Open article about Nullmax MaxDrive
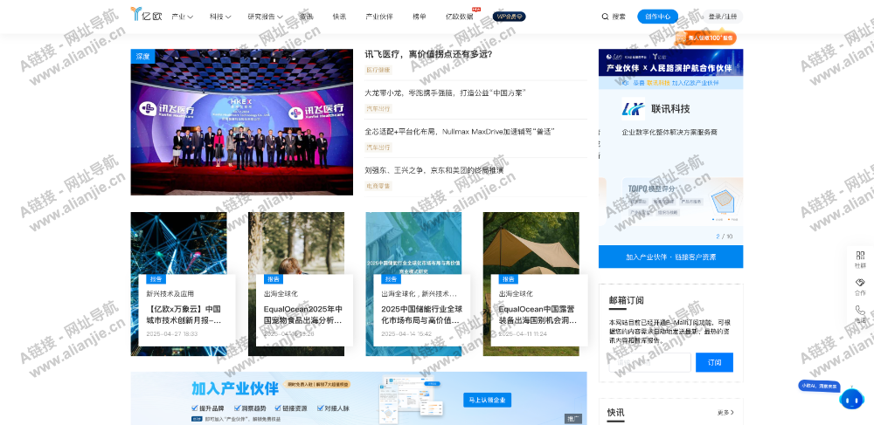Image resolution: width=874 pixels, height=425 pixels. [x=460, y=131]
